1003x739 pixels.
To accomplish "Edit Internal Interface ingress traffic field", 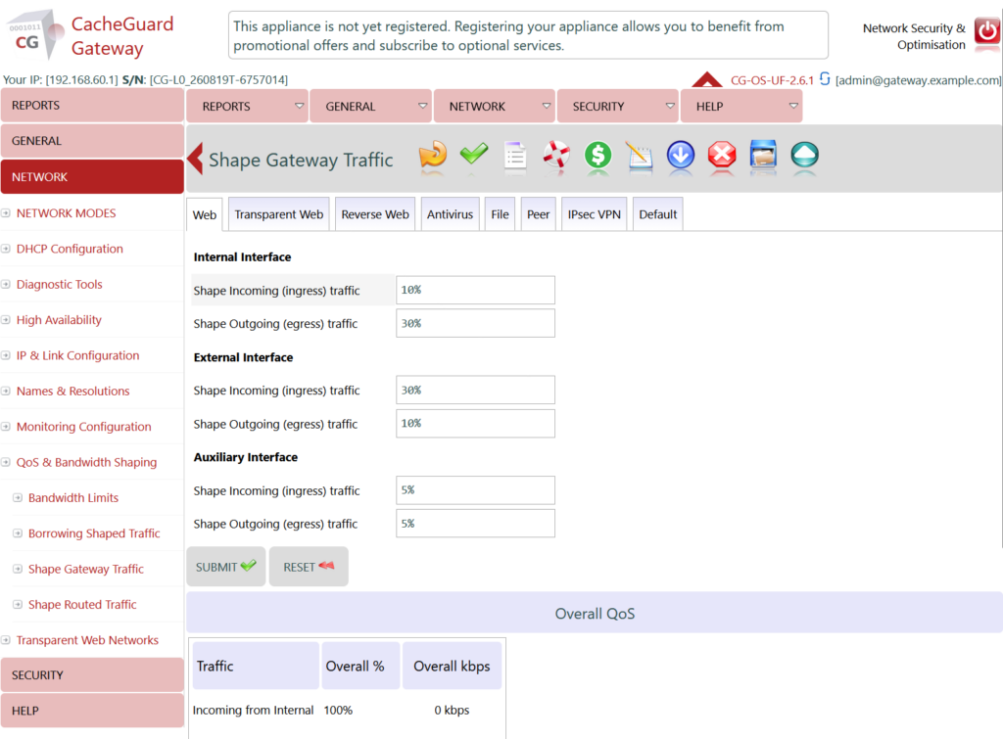I will (475, 291).
